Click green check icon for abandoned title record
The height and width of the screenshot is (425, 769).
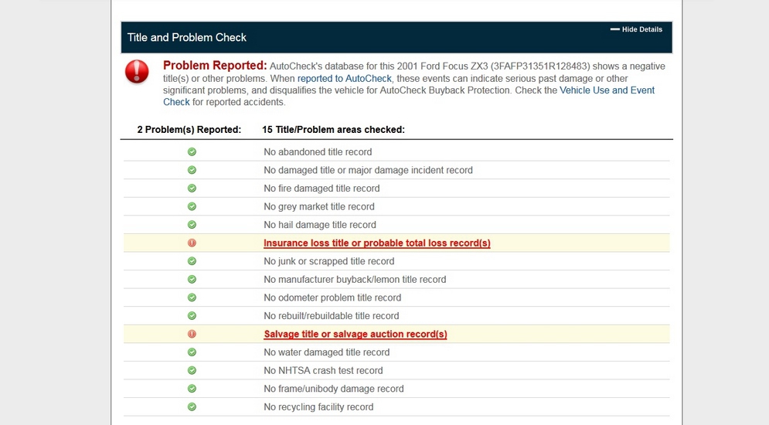click(192, 152)
